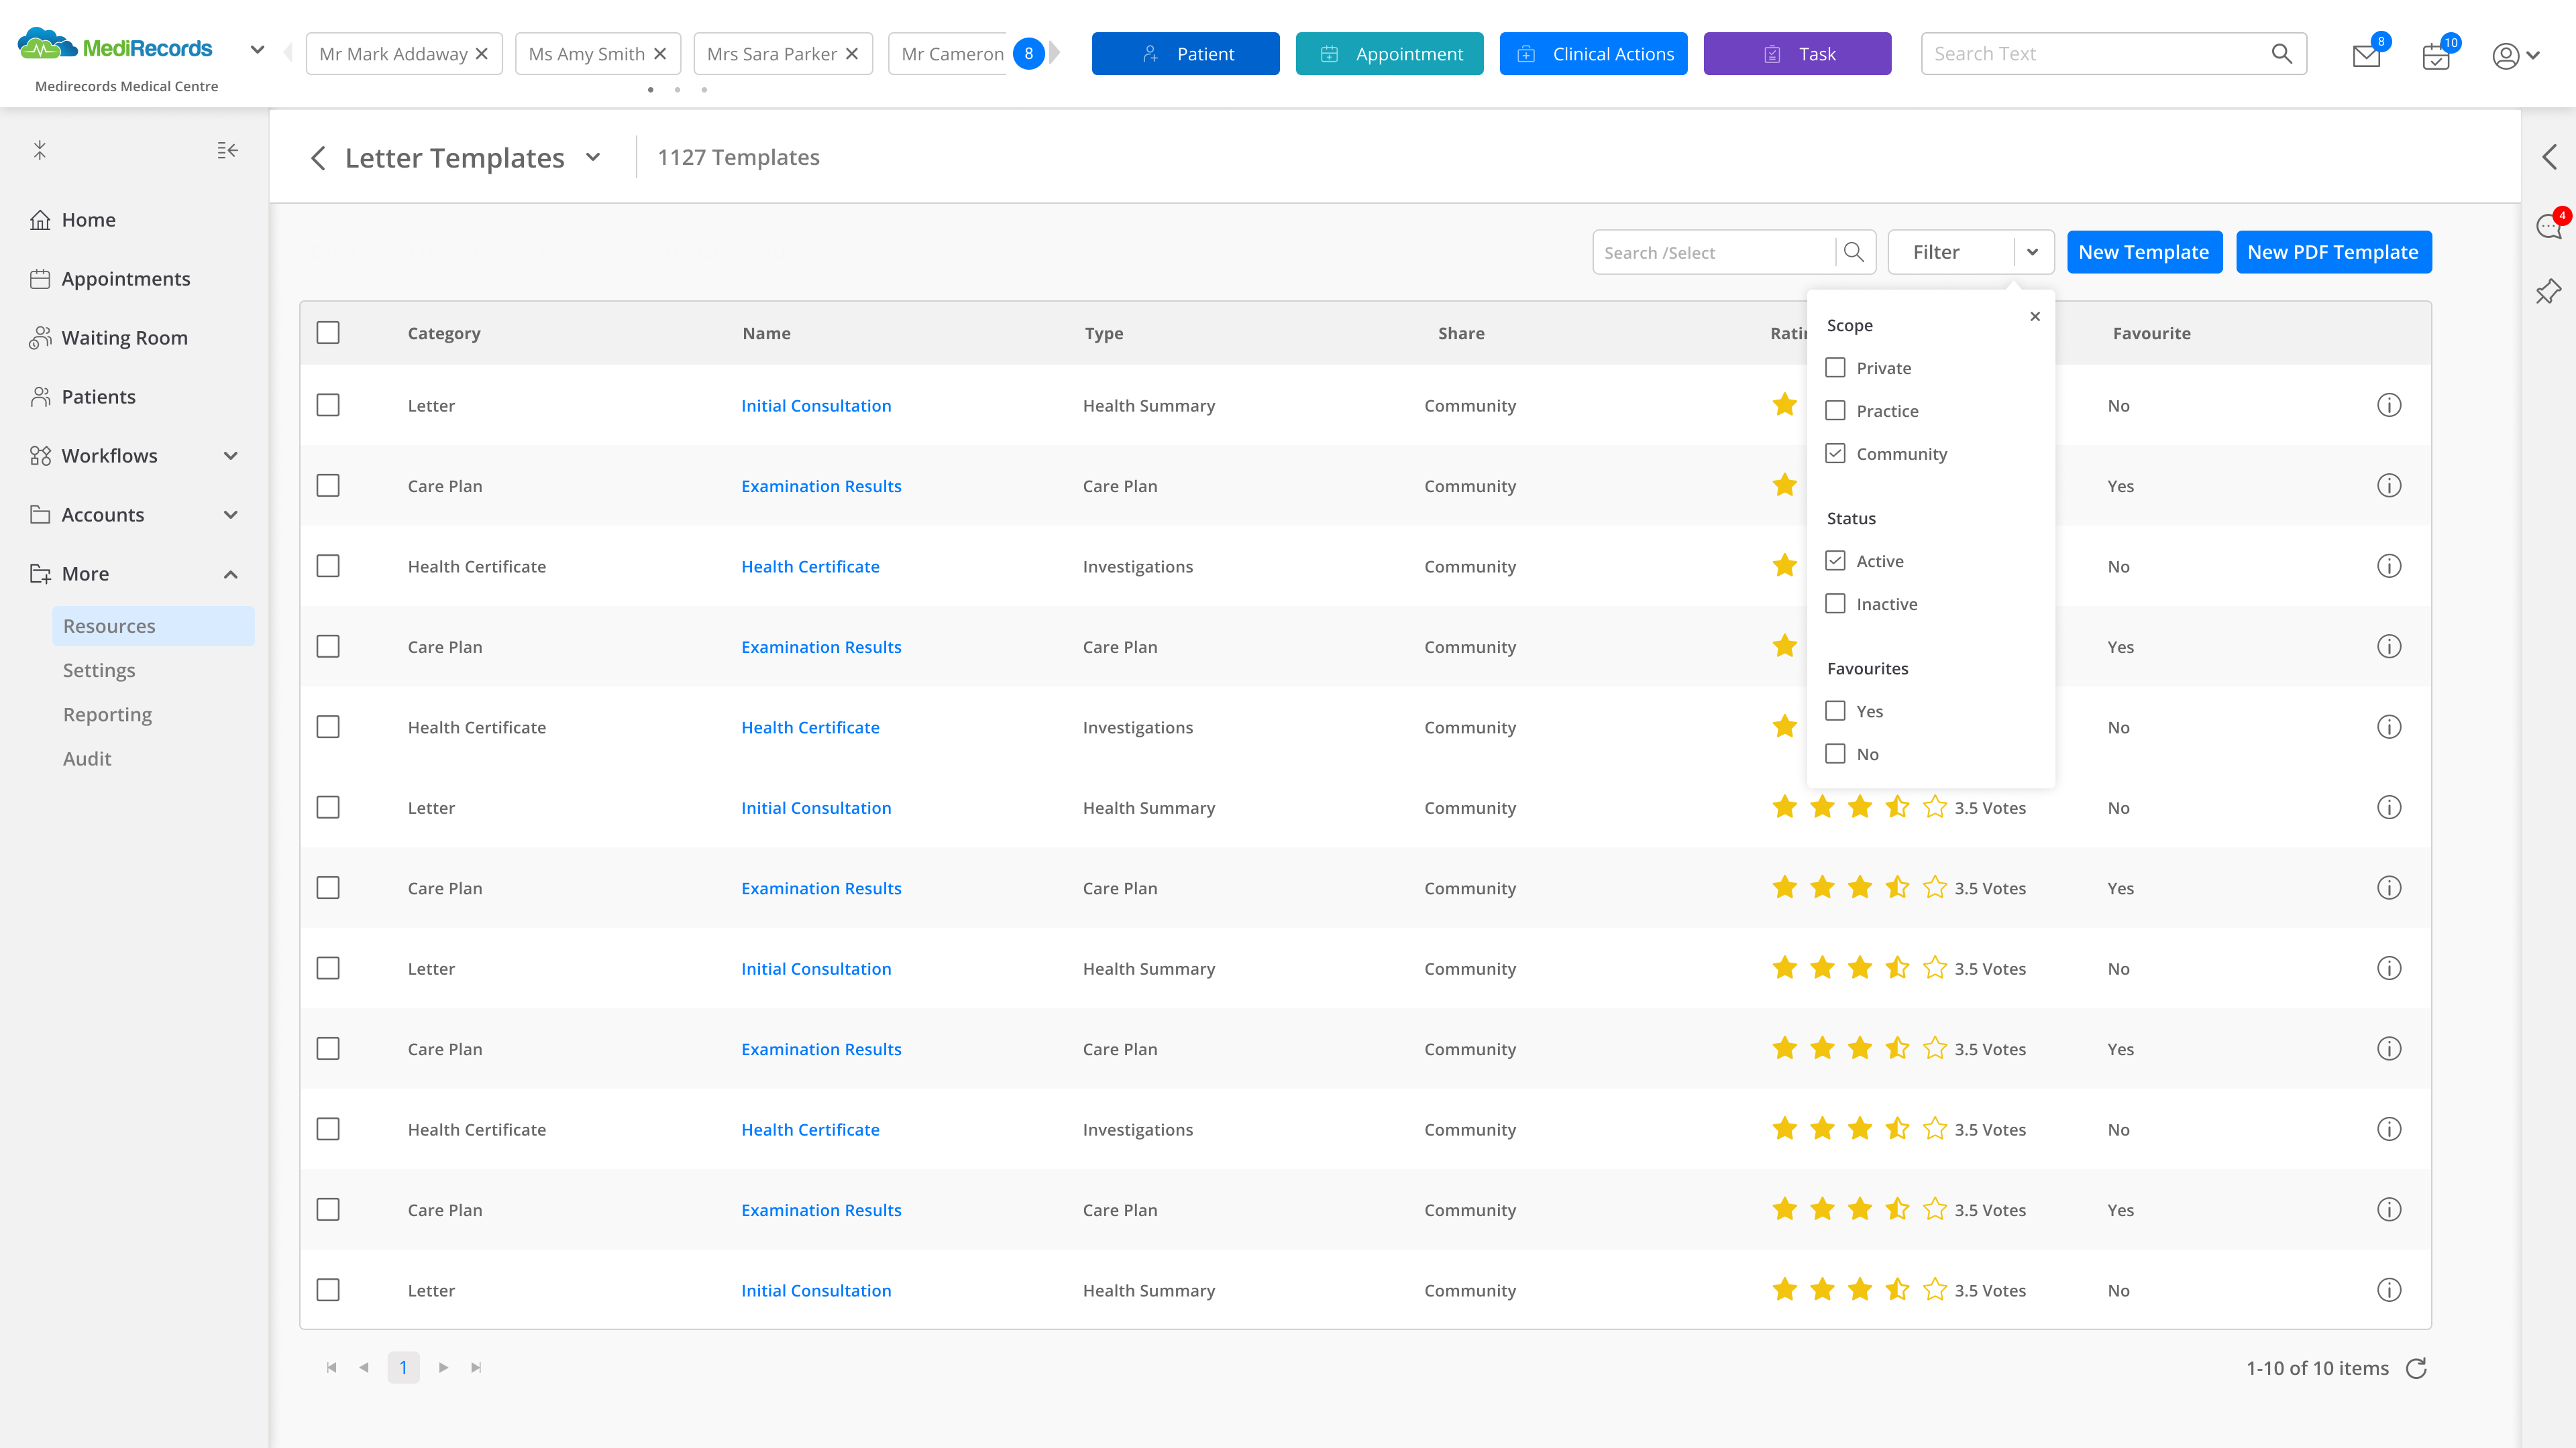Screen dimensions: 2576x1448
Task: Click the New PDF Template button
Action: 2332,252
